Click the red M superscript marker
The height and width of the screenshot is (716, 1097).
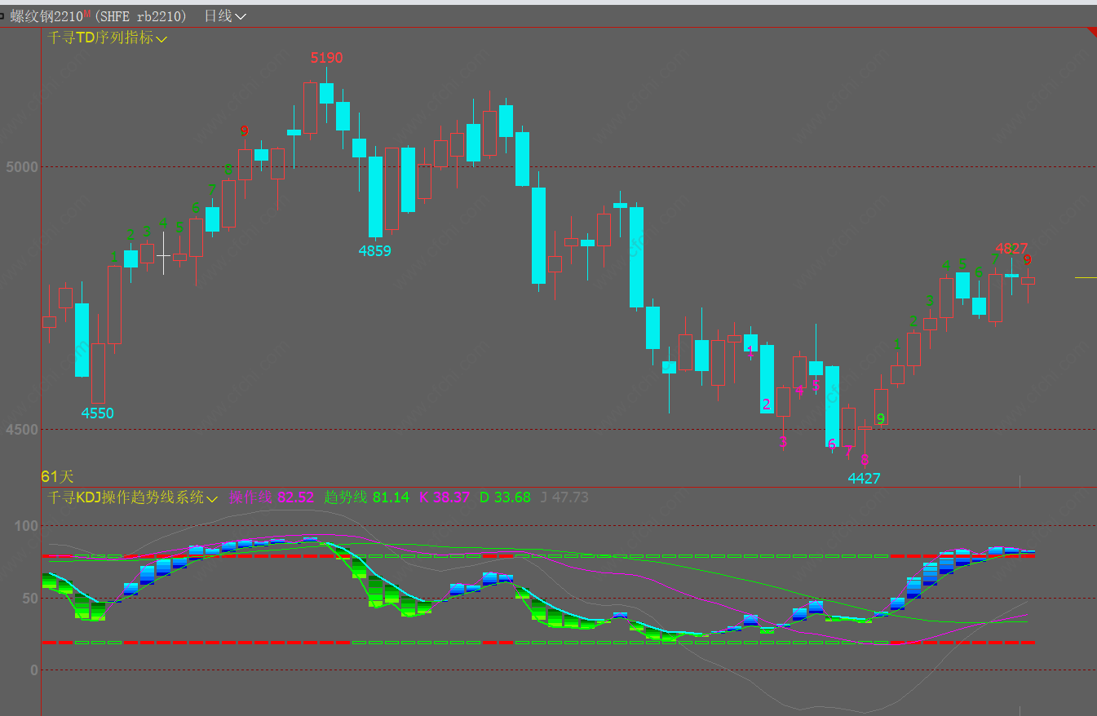click(86, 13)
